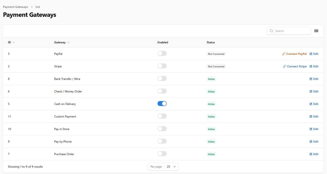Click the link icon of Connect PayPal
The height and width of the screenshot is (174, 327).
[x=284, y=54]
